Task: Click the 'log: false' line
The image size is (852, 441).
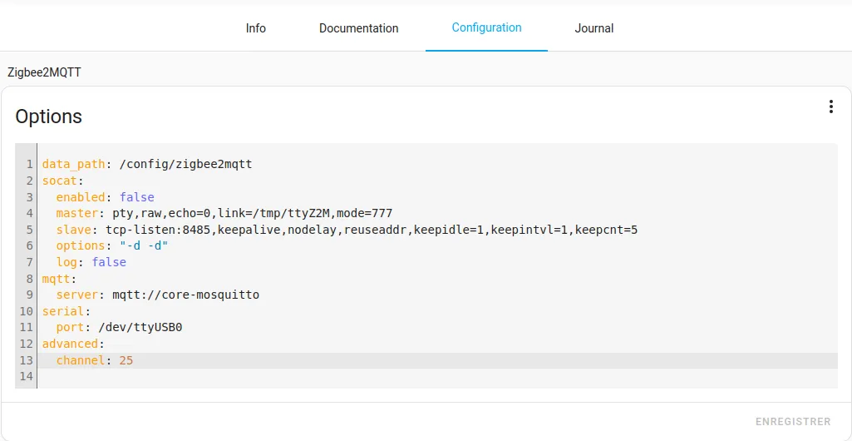Action: [91, 262]
